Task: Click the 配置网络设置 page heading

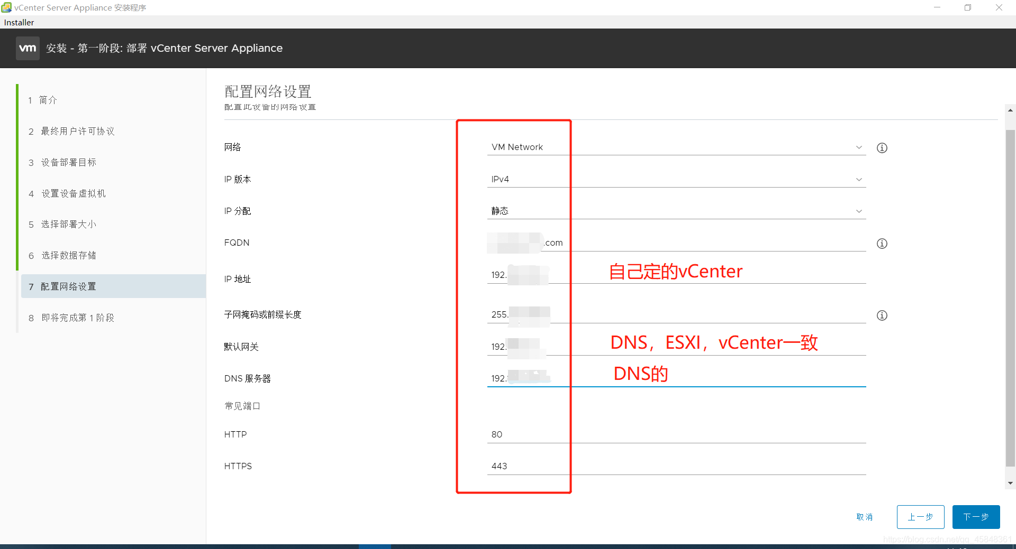Action: [268, 91]
